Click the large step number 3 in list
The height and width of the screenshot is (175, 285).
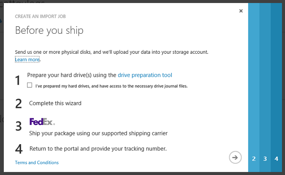click(x=18, y=126)
